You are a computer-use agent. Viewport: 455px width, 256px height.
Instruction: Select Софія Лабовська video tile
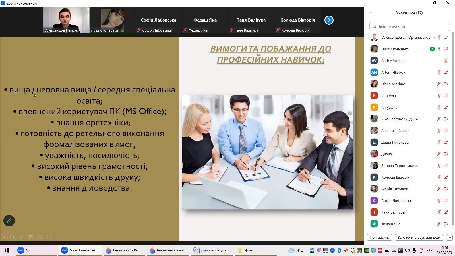point(159,20)
